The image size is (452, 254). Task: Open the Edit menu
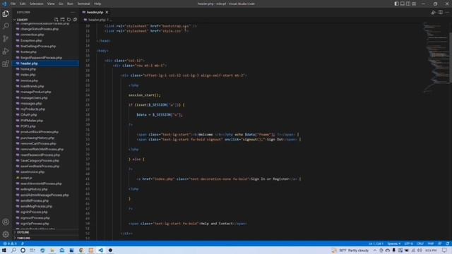(x=23, y=4)
